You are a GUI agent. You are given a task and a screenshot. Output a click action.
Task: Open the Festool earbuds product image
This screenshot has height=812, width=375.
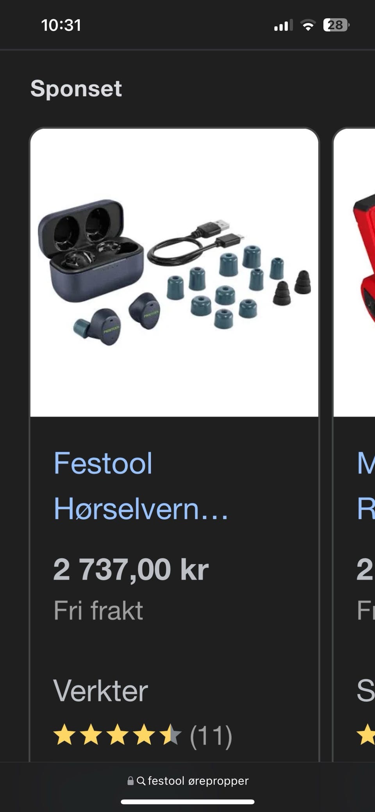[x=174, y=272]
